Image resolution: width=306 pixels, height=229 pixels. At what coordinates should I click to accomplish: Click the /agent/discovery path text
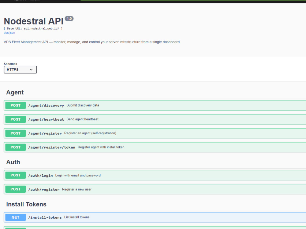coord(46,105)
